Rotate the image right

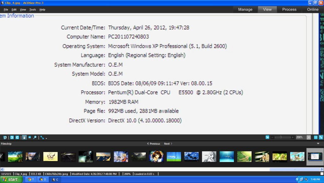click(x=17, y=137)
